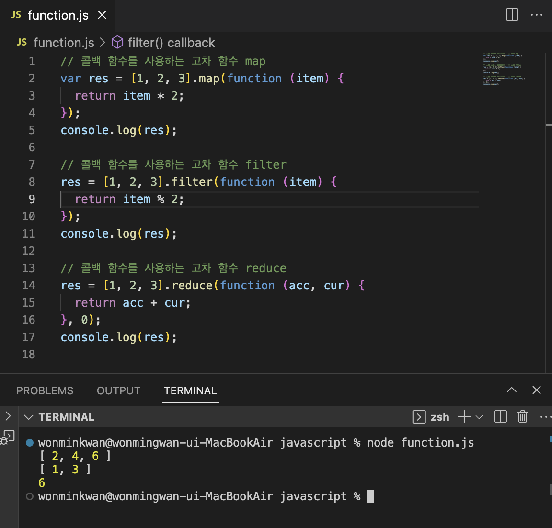
Task: Click the zsh terminal shell icon
Action: 419,417
